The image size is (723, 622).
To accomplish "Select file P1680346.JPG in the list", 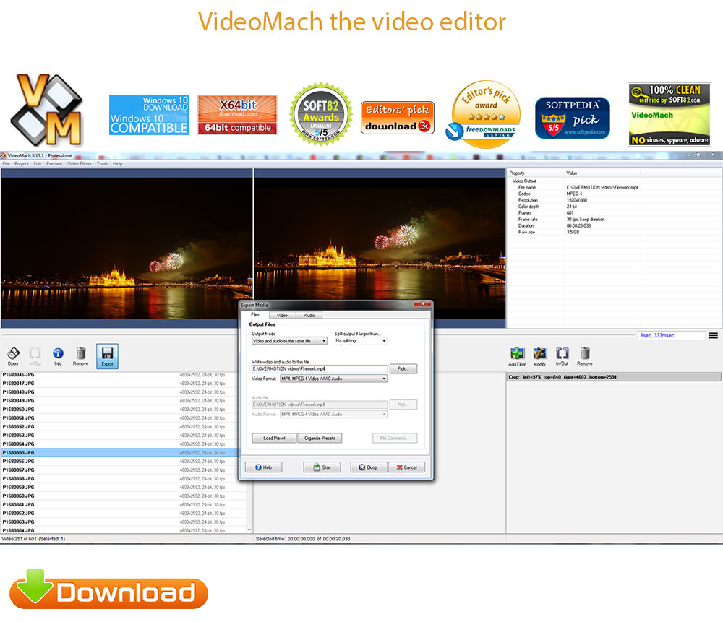I will (x=123, y=375).
